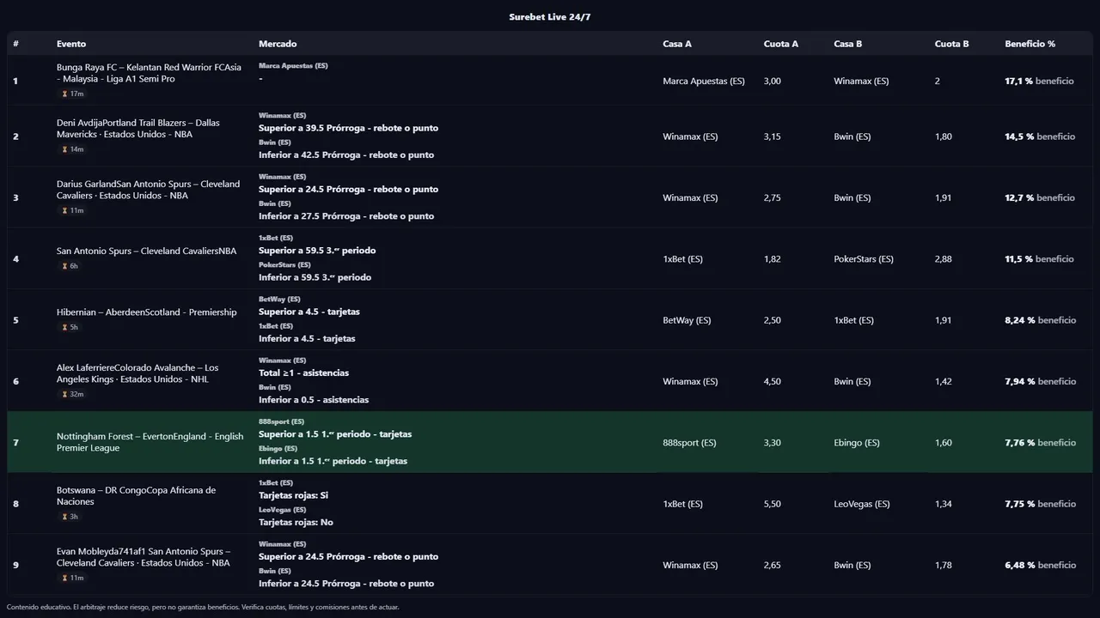This screenshot has height=618, width=1100.
Task: Click the 11m hourglass badge under Darius Garland
Action: pos(73,210)
